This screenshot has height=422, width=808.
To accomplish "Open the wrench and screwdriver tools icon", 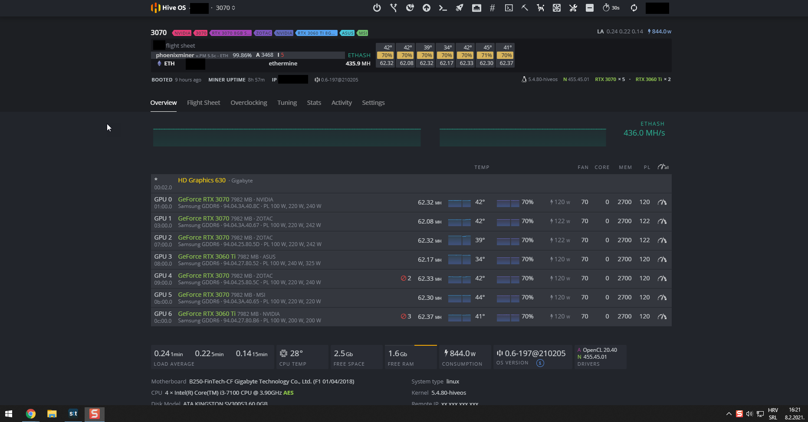I will pyautogui.click(x=573, y=8).
